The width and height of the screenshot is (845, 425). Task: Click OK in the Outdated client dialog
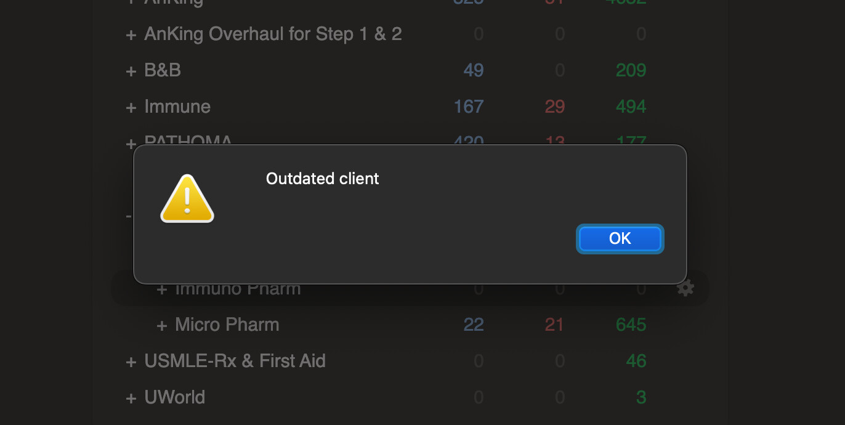coord(620,238)
